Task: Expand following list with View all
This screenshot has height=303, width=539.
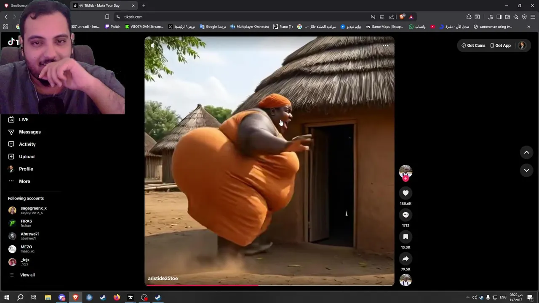Action: pyautogui.click(x=27, y=275)
